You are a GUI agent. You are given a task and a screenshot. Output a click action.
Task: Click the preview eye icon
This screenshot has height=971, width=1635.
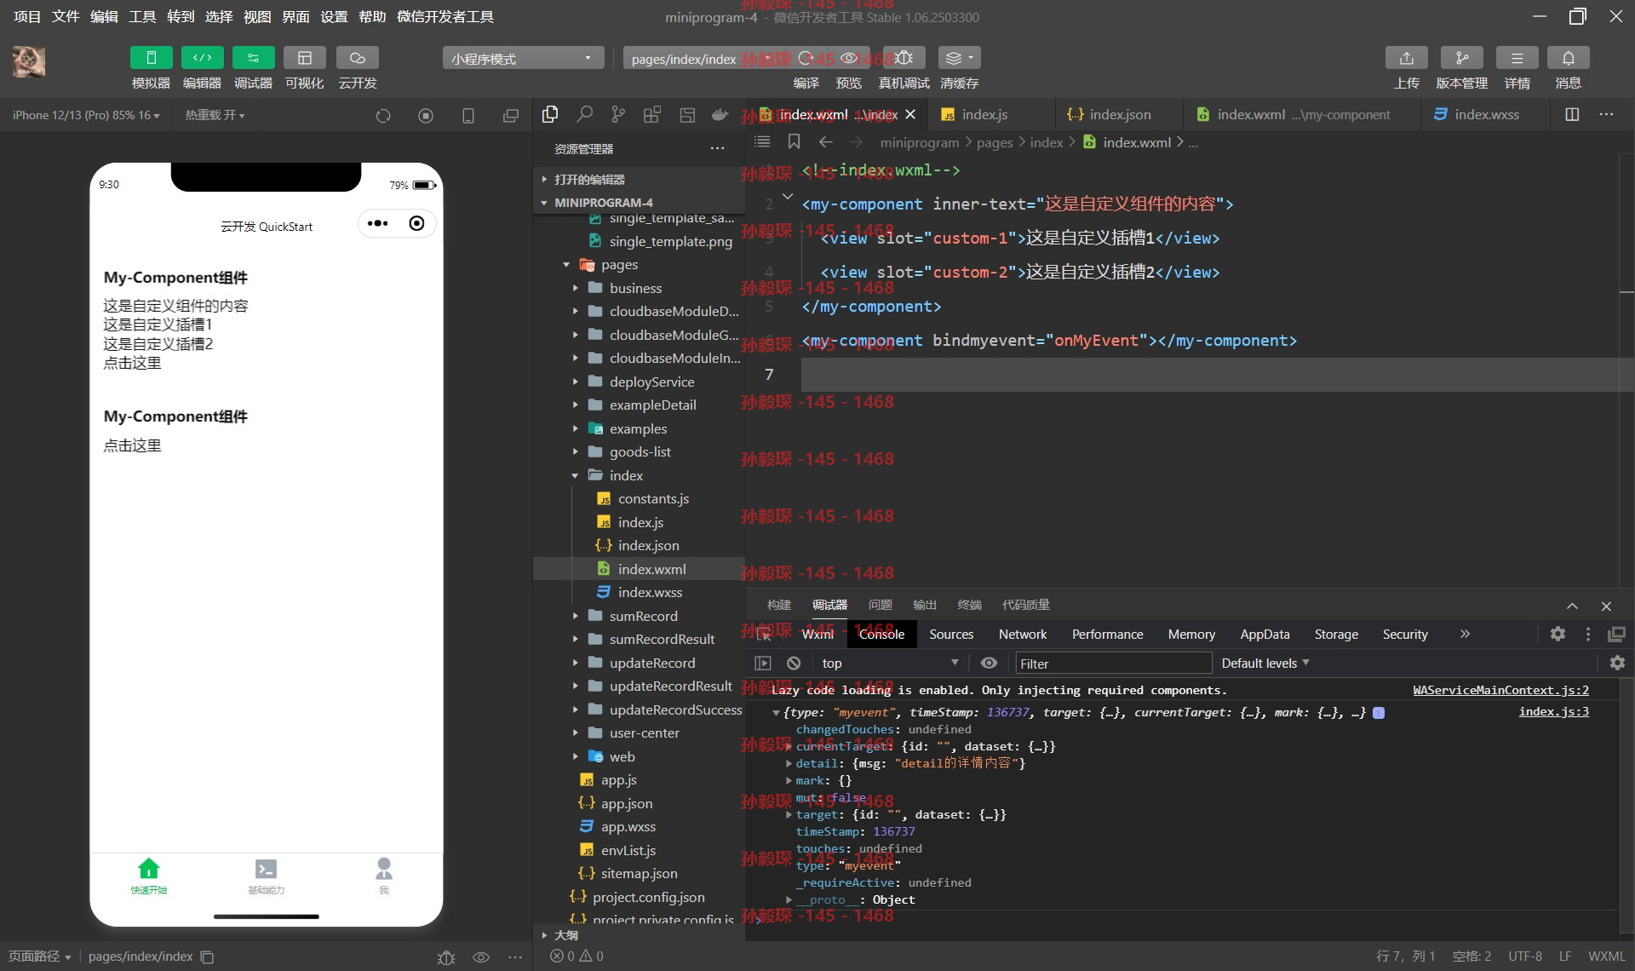[x=849, y=58]
